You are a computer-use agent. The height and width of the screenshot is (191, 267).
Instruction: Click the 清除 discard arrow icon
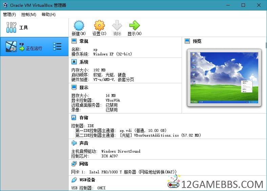117,26
